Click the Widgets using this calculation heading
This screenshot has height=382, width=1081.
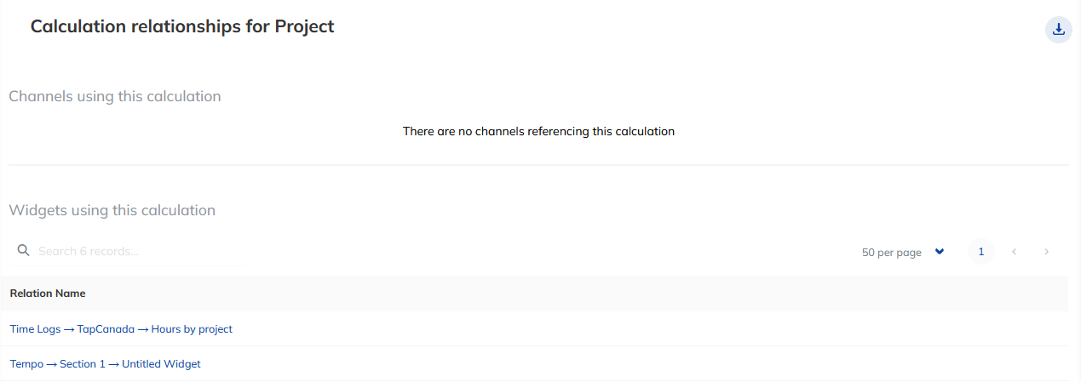point(112,210)
